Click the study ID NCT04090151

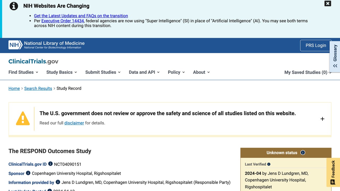pyautogui.click(x=68, y=164)
